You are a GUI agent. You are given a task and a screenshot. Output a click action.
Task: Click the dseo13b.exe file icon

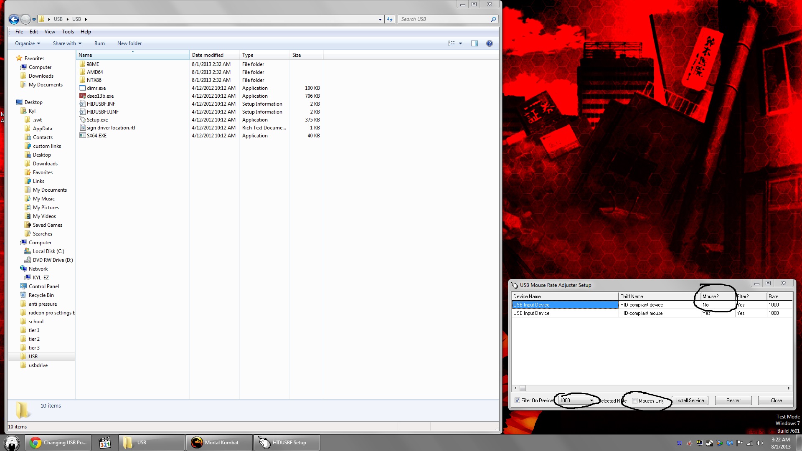82,96
